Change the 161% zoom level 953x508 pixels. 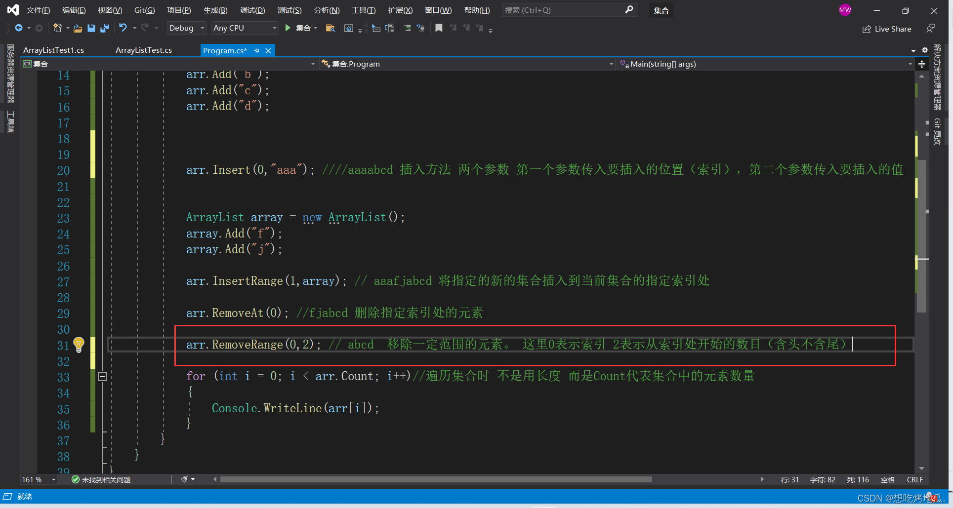[38, 479]
